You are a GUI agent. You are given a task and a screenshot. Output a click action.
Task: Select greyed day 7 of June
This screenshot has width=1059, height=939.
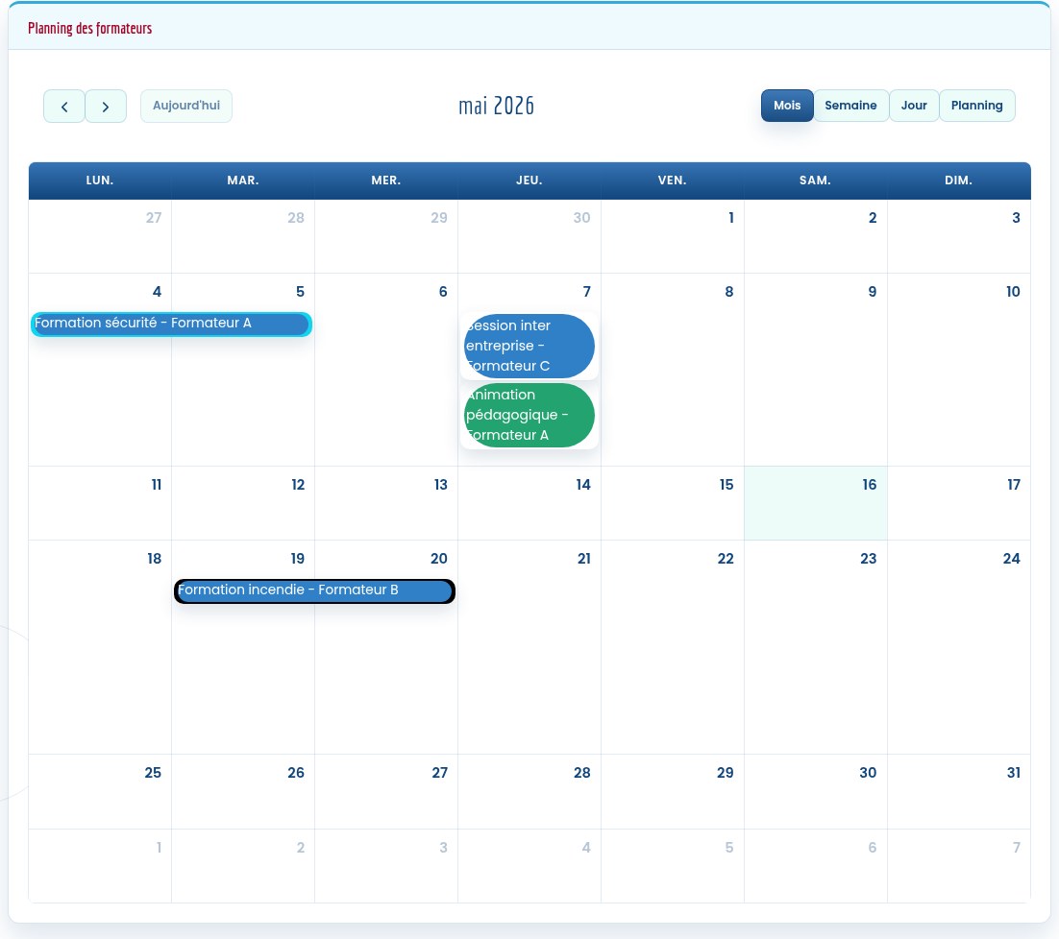coord(1017,847)
